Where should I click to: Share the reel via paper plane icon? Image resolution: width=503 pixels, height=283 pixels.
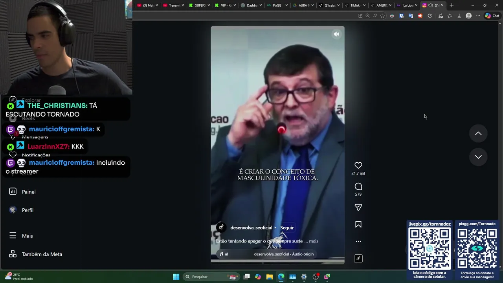(x=358, y=207)
